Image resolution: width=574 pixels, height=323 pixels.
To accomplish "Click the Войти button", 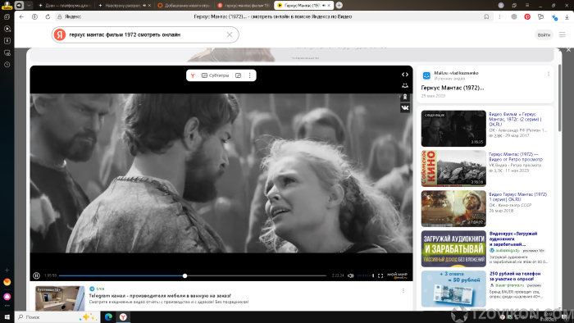I will pos(544,34).
